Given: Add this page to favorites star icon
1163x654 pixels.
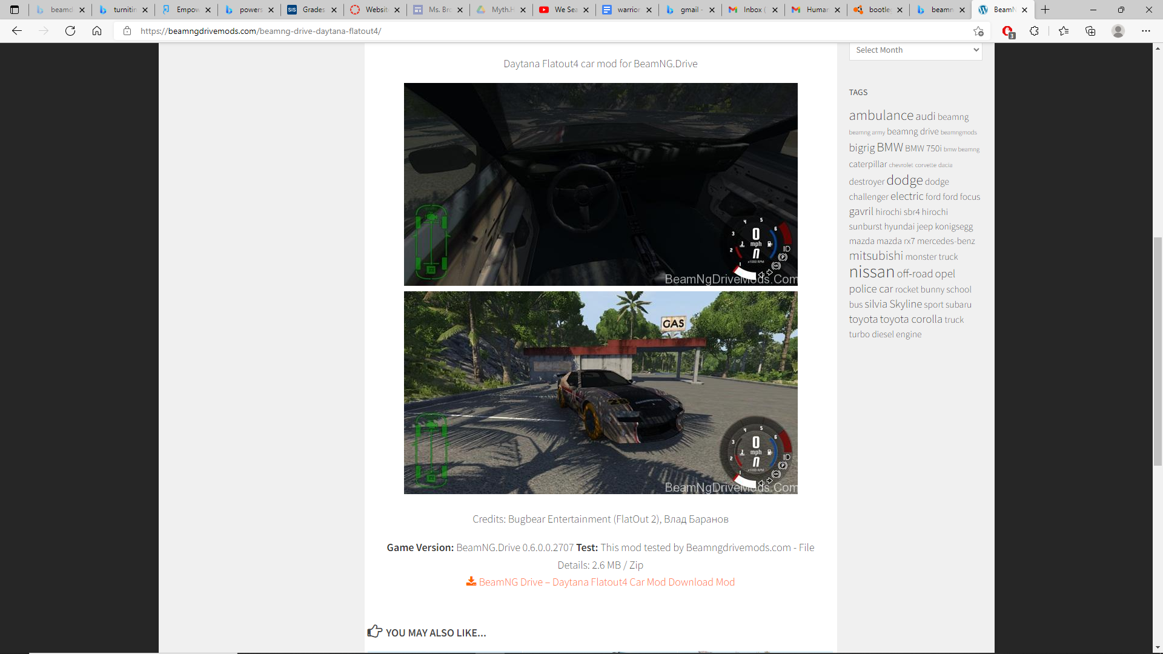Looking at the screenshot, I should point(978,31).
